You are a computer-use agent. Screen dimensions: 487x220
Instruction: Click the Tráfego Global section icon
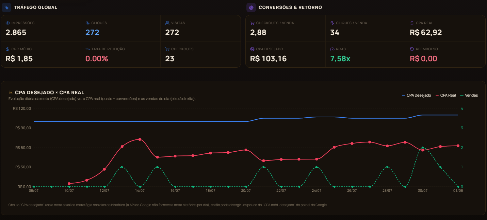6,7
